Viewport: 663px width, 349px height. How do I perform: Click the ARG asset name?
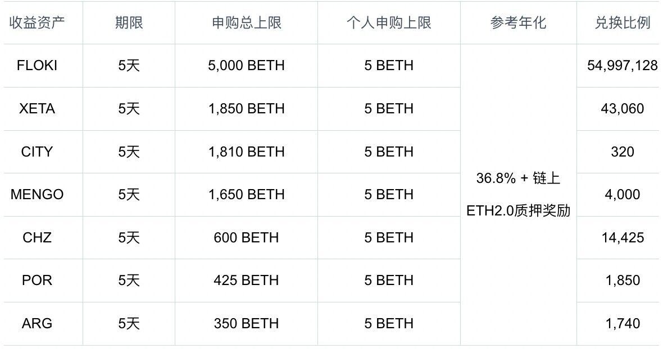37,324
